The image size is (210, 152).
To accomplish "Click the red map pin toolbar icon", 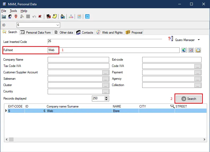I will [16, 16].
